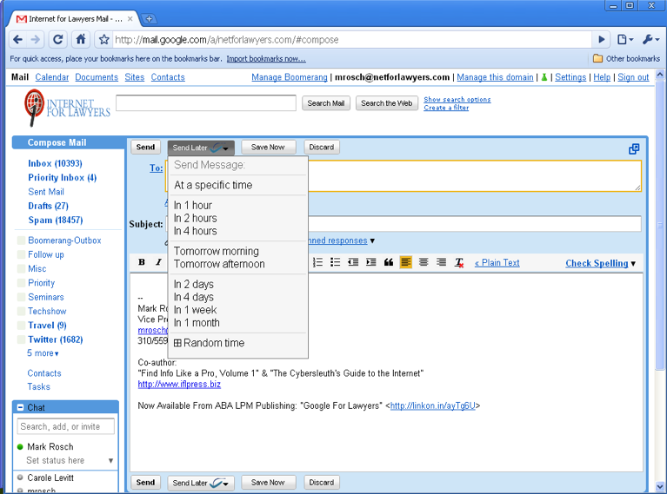This screenshot has width=667, height=494.
Task: Open Inbox (10393)
Action: [55, 163]
